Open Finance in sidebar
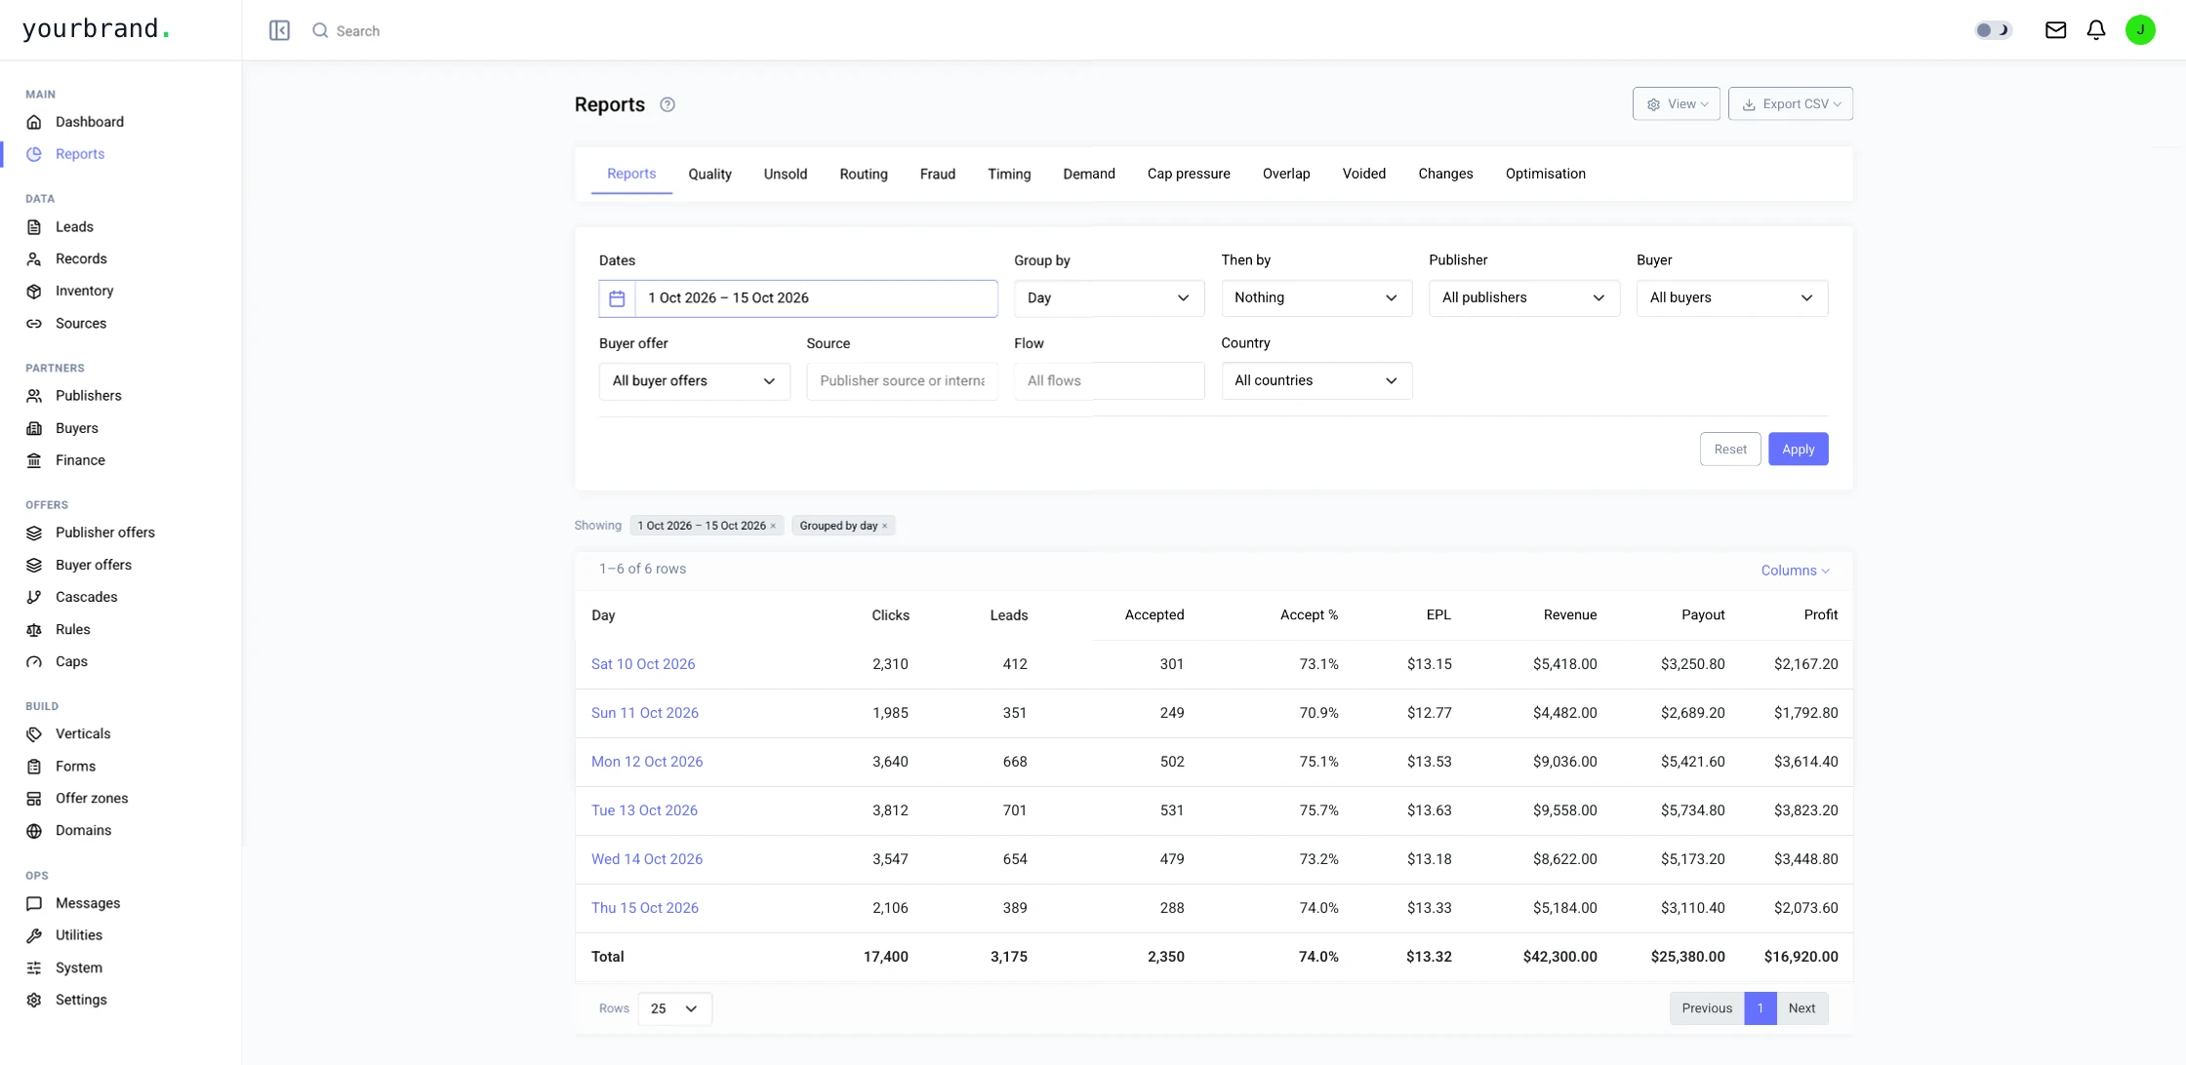Image resolution: width=2186 pixels, height=1065 pixels. point(80,460)
